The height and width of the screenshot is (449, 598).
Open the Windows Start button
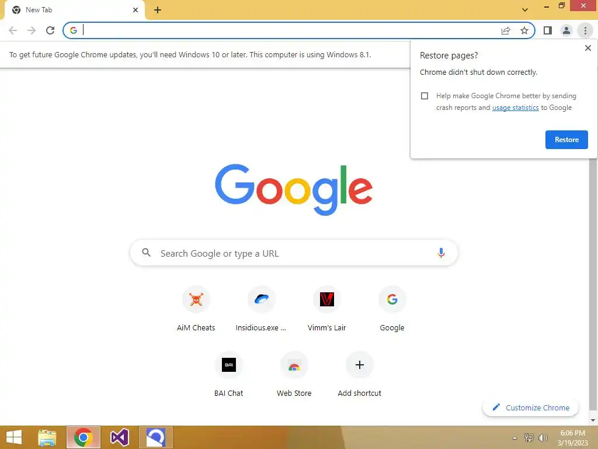pyautogui.click(x=14, y=437)
